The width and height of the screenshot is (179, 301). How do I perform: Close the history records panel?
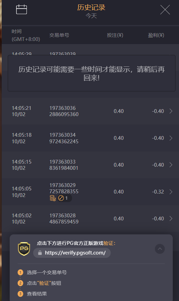[x=165, y=10]
